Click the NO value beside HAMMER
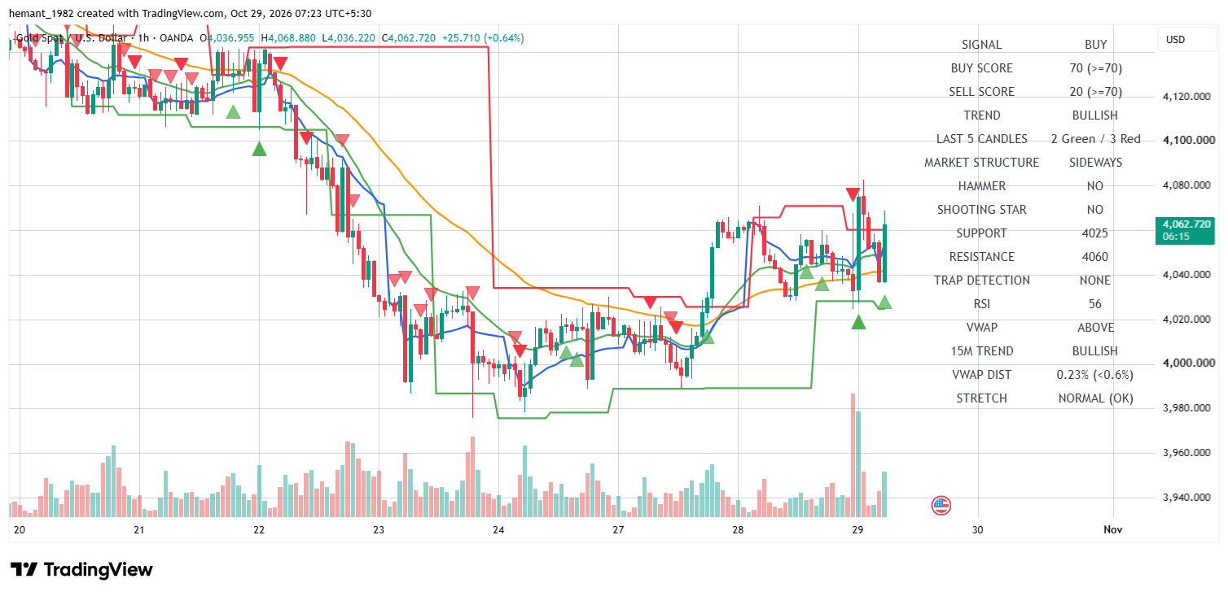This screenshot has height=596, width=1228. tap(1095, 186)
